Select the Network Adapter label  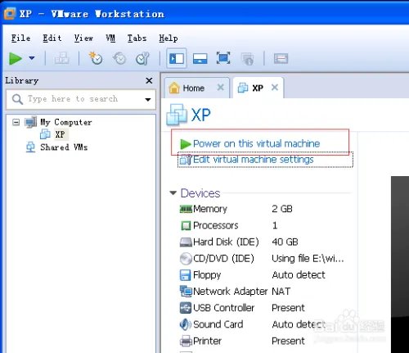coord(231,292)
